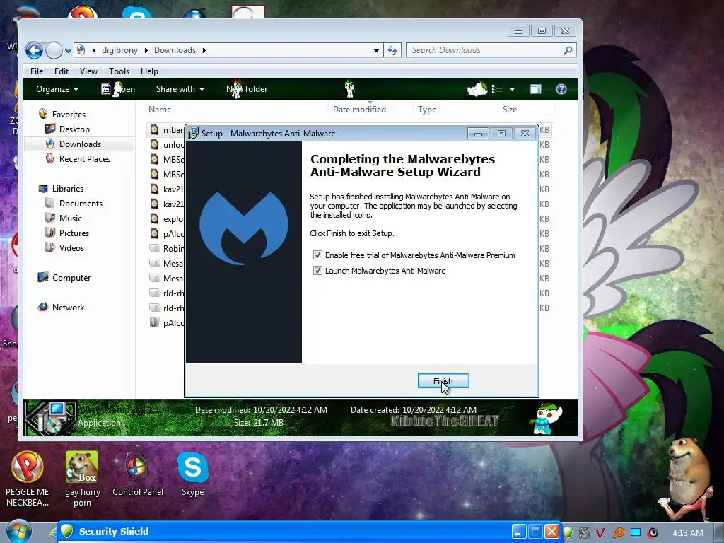Open the Music library
724x543 pixels.
point(64,218)
